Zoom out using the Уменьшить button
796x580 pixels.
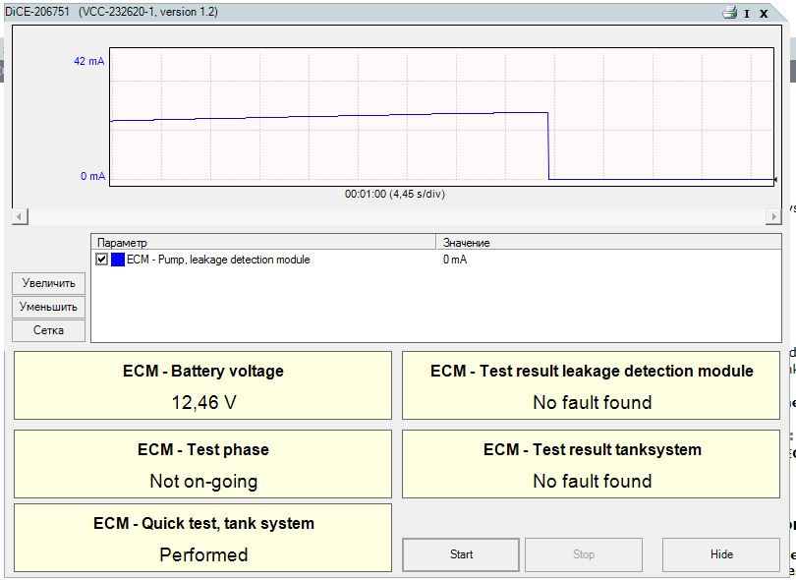[47, 307]
